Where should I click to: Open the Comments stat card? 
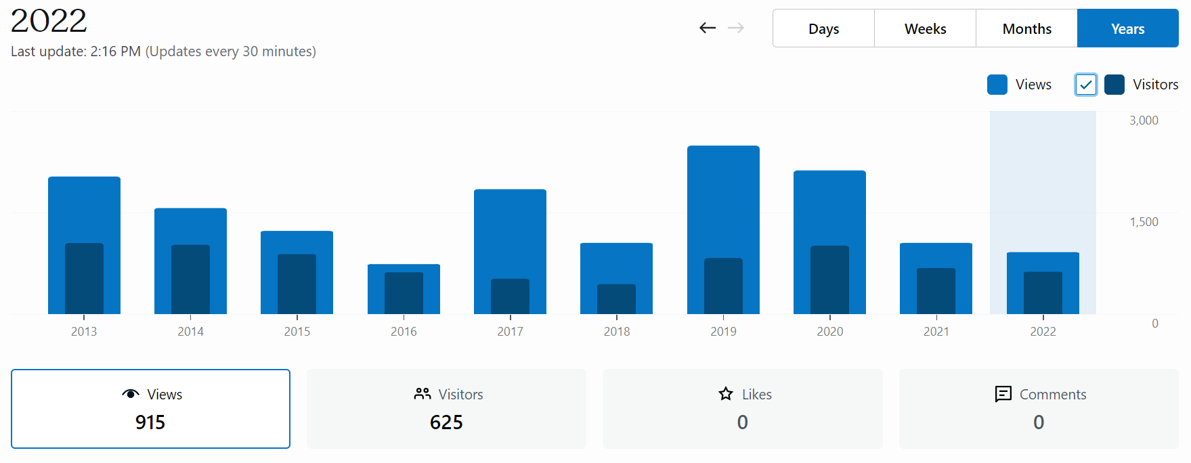point(1038,409)
